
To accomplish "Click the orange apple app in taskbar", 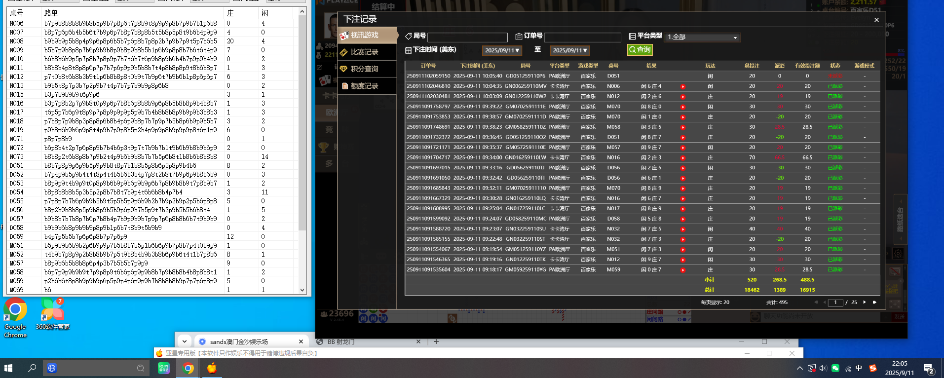I will point(212,368).
